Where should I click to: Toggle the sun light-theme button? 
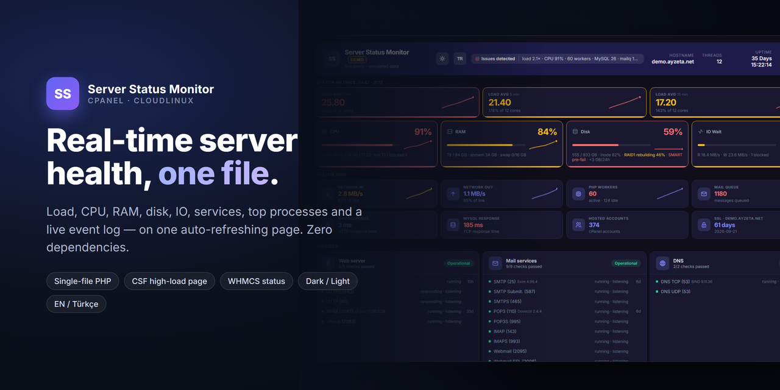(442, 59)
